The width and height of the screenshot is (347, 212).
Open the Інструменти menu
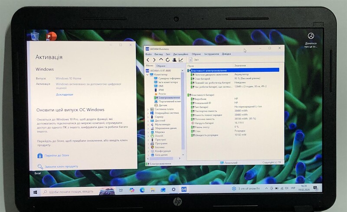click(212, 54)
